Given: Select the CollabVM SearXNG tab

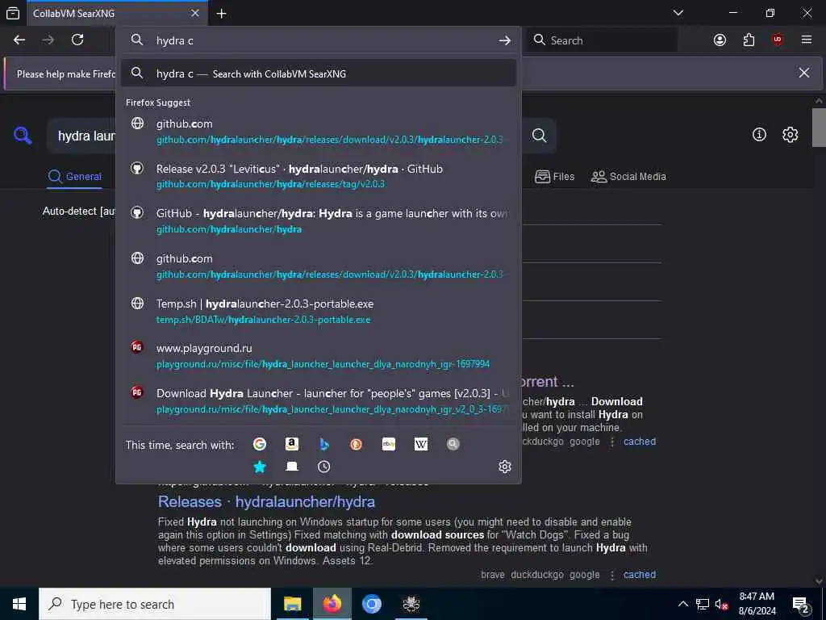Looking at the screenshot, I should tap(117, 13).
